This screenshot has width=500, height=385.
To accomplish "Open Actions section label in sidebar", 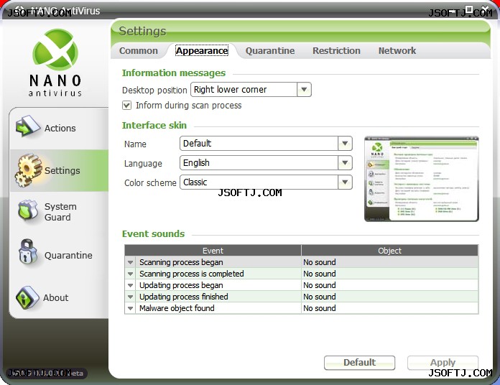I will tap(60, 128).
